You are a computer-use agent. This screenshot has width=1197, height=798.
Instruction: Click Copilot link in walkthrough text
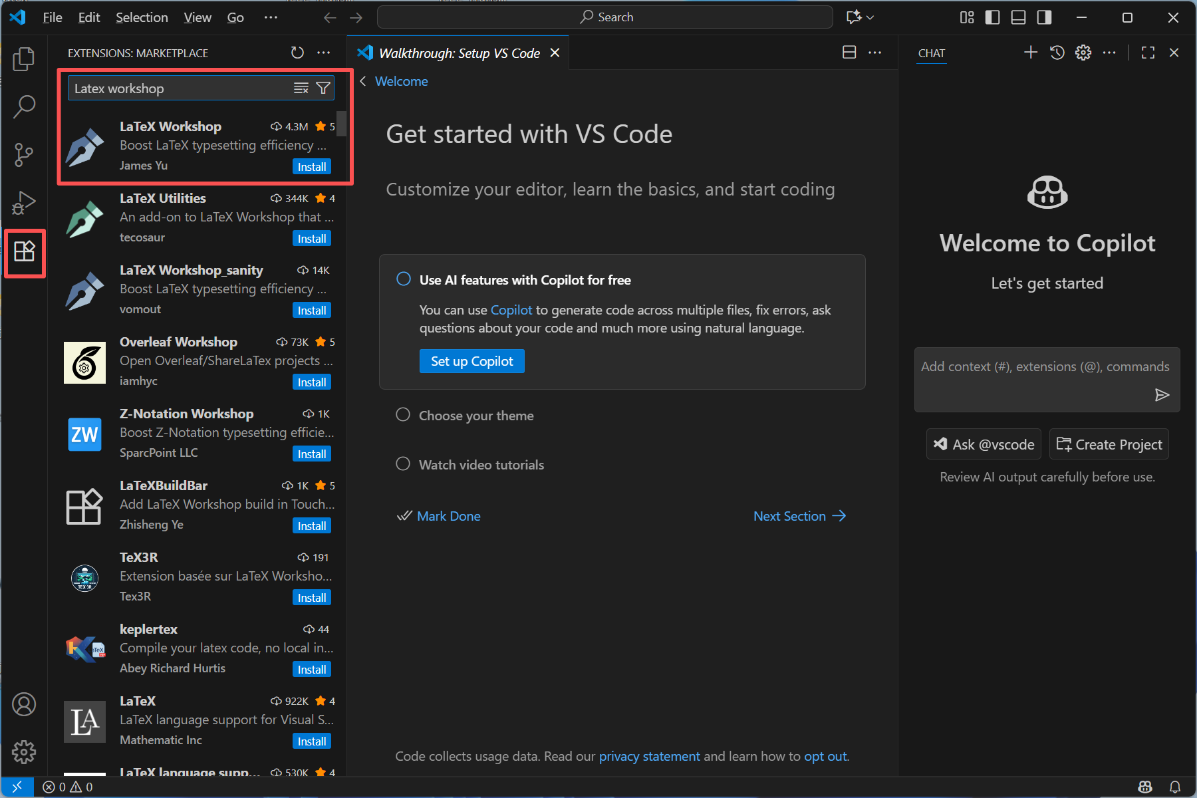click(x=511, y=310)
